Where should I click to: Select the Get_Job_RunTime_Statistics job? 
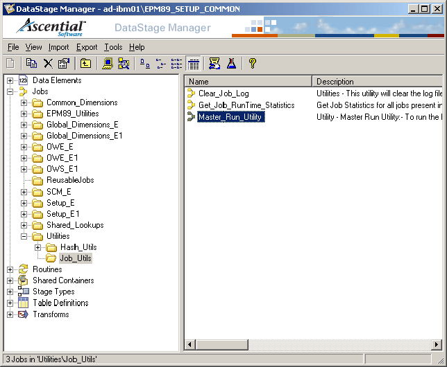coord(246,105)
